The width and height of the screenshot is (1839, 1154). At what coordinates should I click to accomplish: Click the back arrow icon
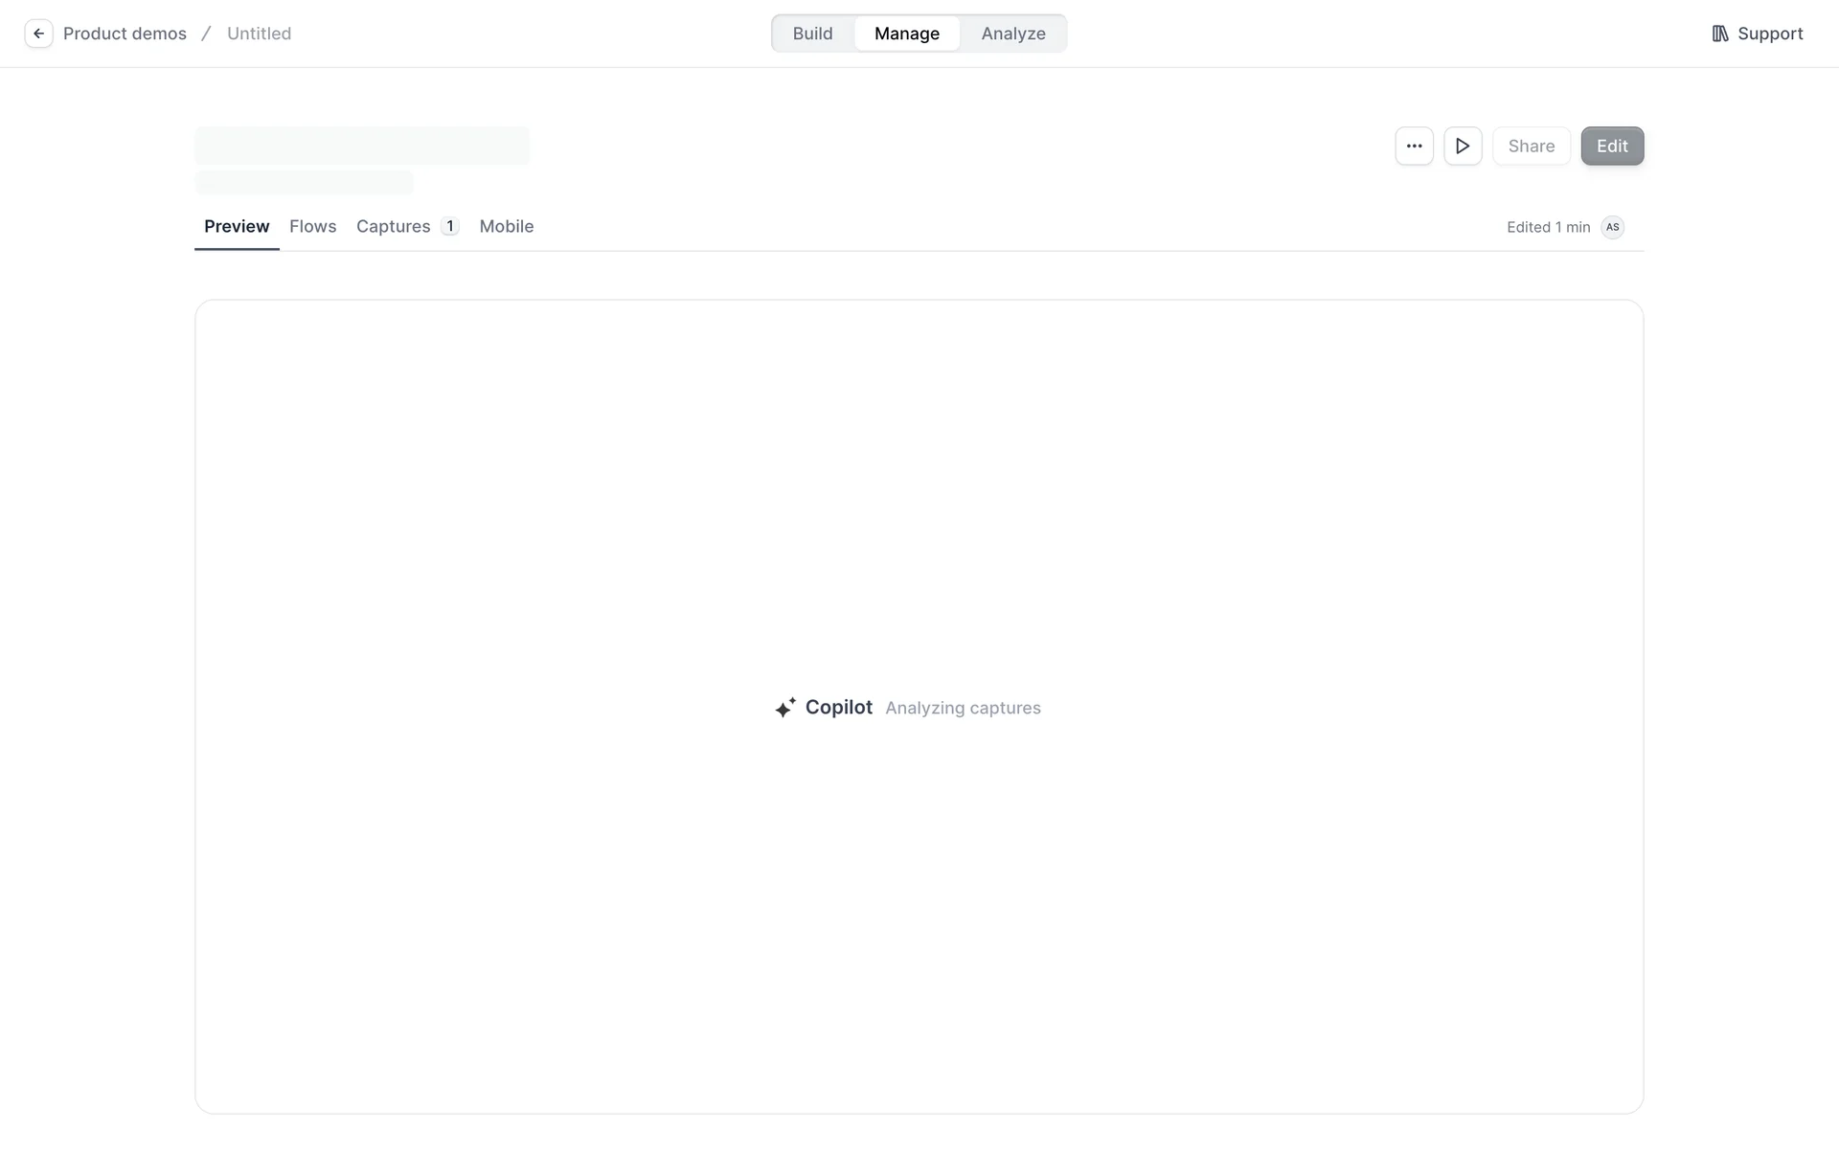(38, 34)
